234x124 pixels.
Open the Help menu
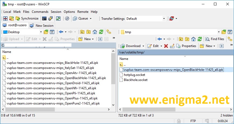pos(94,12)
